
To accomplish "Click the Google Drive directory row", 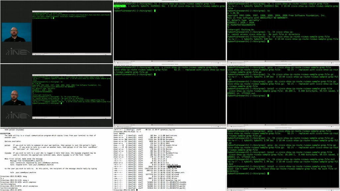I will click(x=145, y=145).
